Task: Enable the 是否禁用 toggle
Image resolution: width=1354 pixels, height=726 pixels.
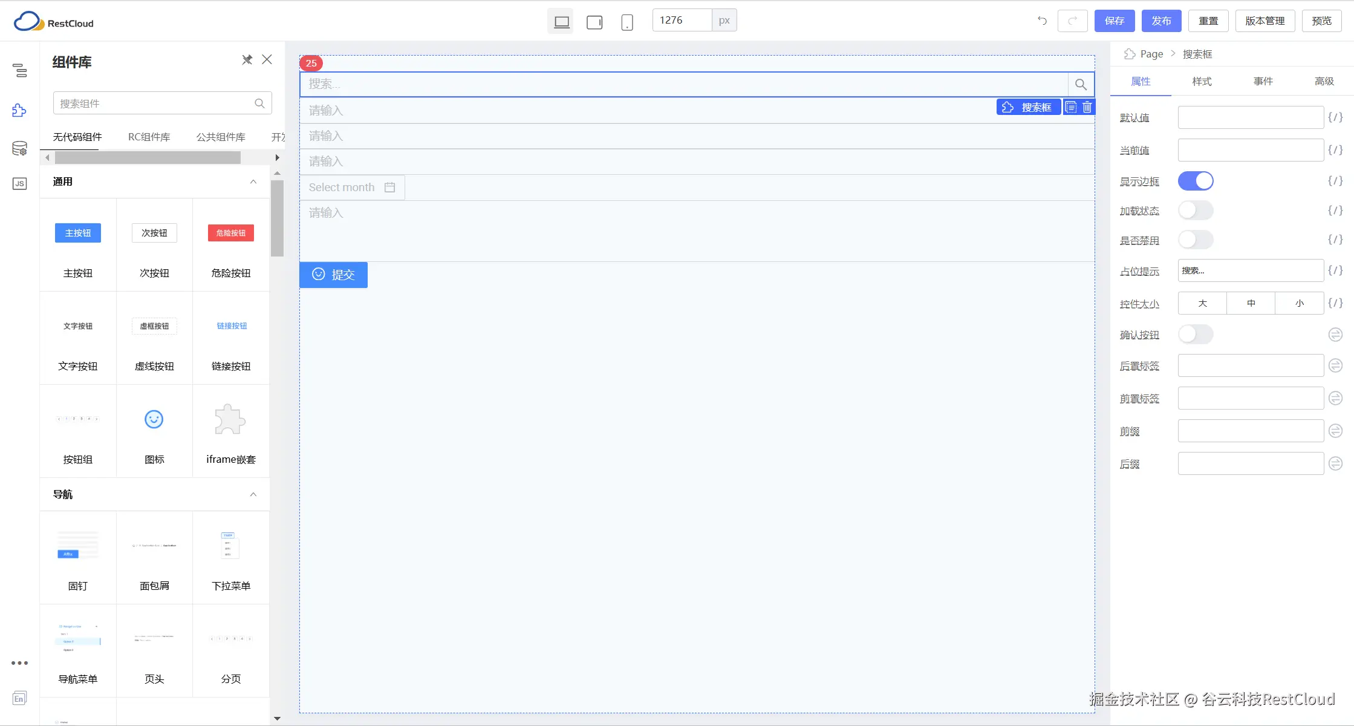Action: pos(1196,240)
